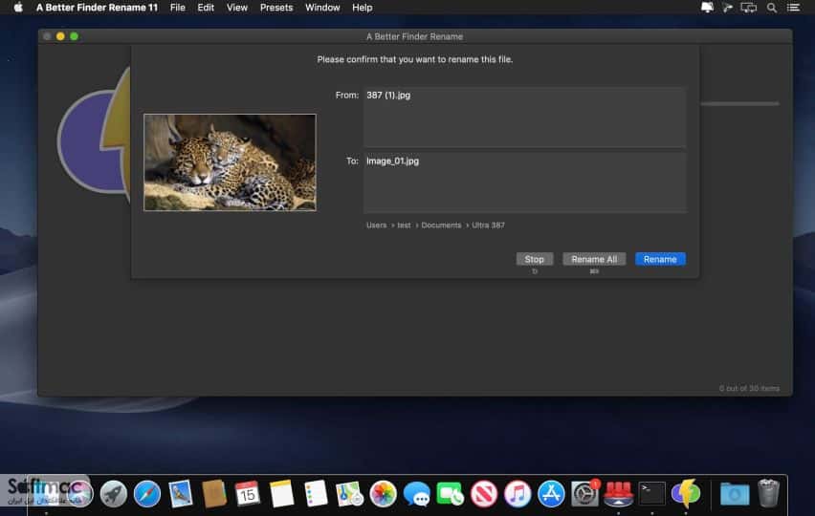Zoom the window with green button

tap(74, 36)
